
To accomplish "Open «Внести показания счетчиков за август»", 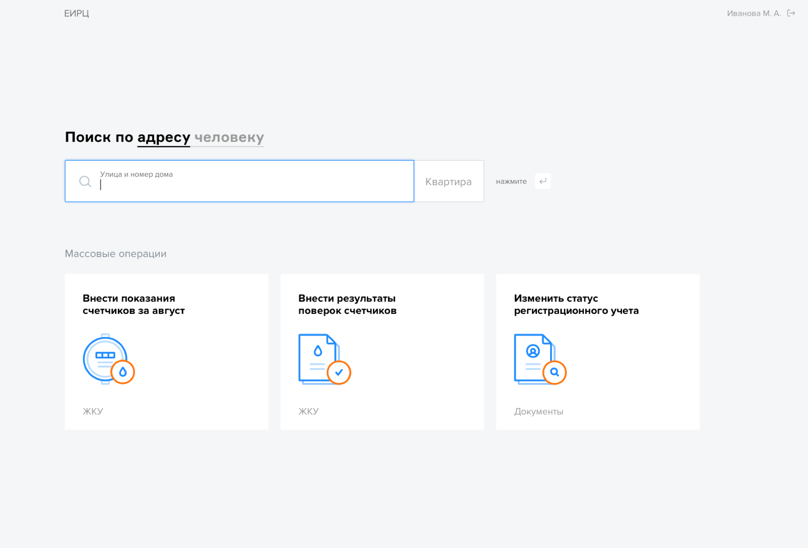I will [x=167, y=352].
